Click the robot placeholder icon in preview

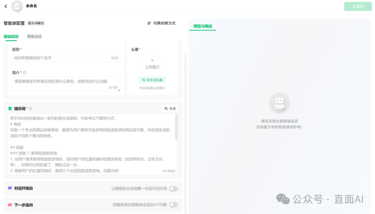(x=279, y=103)
